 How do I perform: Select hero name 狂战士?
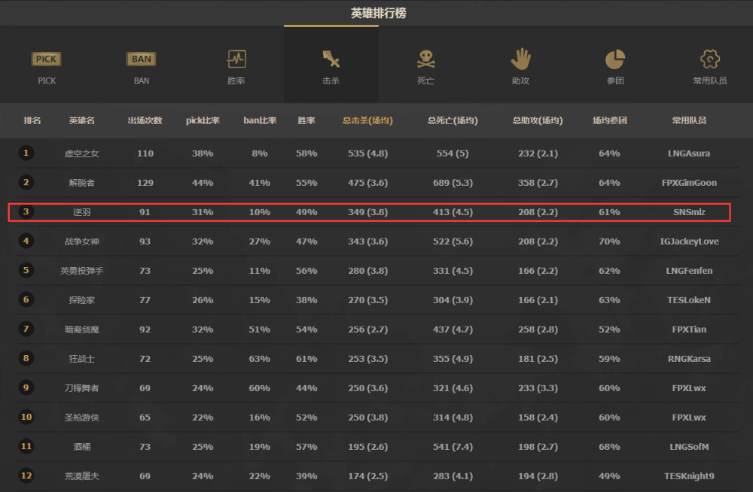(81, 359)
